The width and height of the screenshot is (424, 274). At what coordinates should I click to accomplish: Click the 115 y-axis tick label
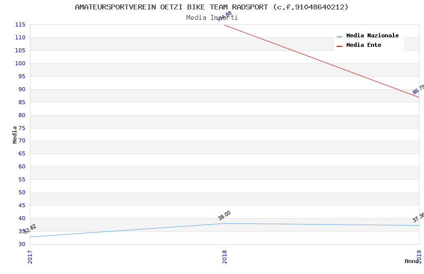pyautogui.click(x=20, y=24)
